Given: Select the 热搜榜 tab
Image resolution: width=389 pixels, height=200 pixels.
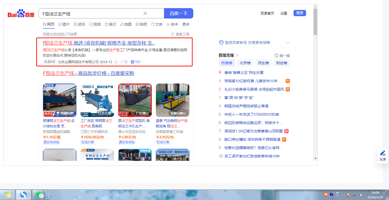Looking at the screenshot, I should pyautogui.click(x=227, y=63).
